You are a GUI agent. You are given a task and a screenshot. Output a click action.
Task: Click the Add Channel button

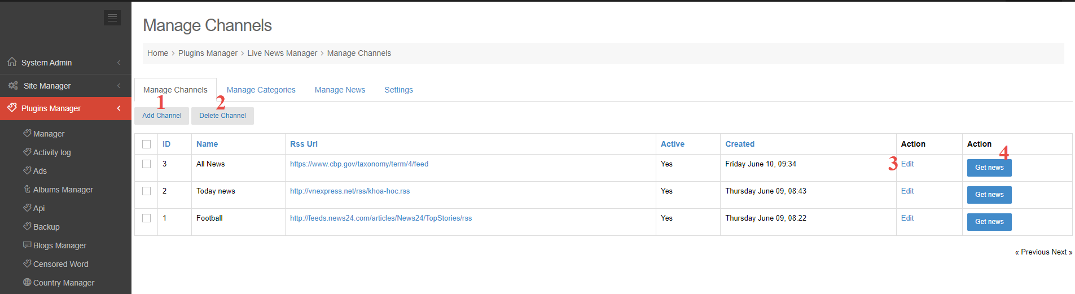(x=162, y=116)
